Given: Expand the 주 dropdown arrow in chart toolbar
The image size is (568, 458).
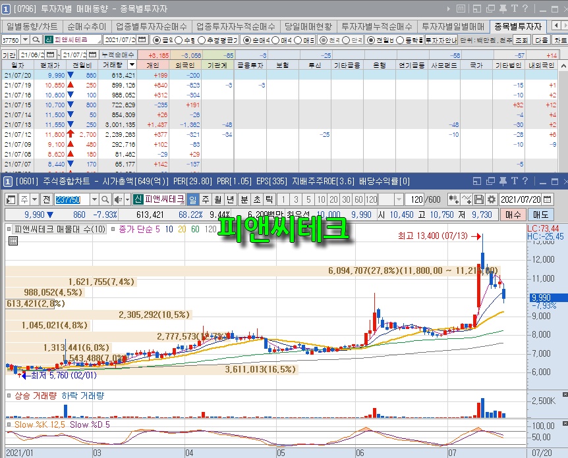Looking at the screenshot, I should 34,199.
